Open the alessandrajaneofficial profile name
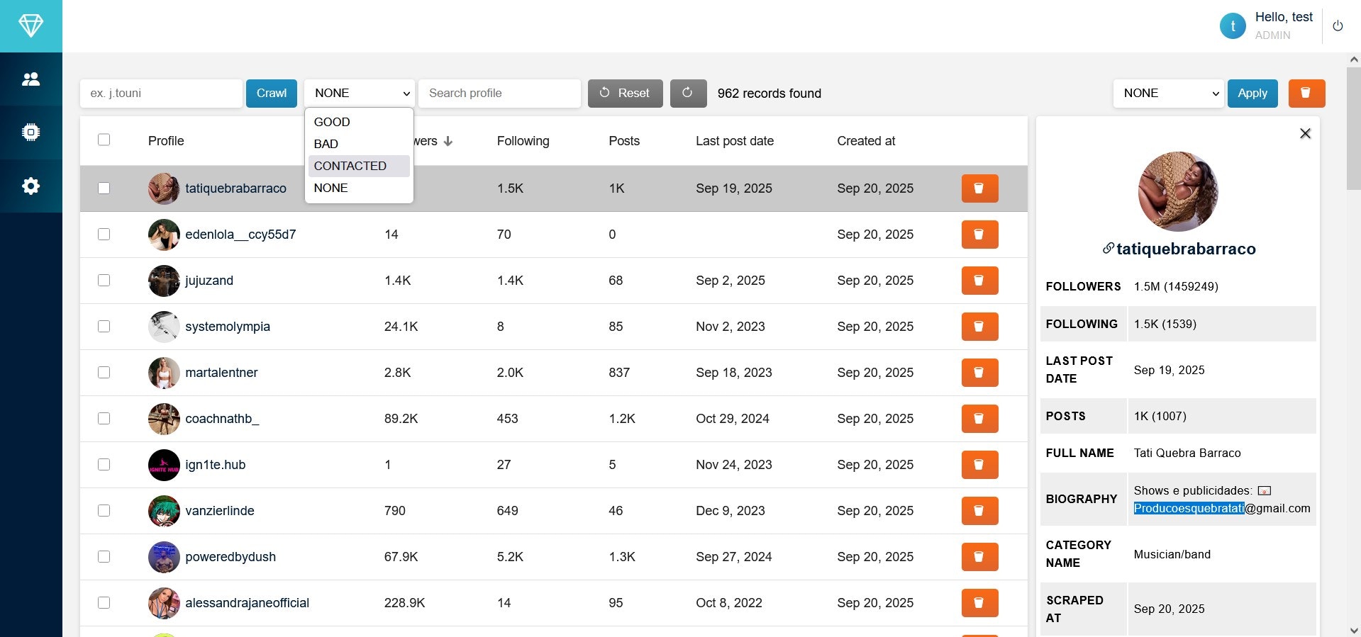This screenshot has height=637, width=1361. pos(247,603)
